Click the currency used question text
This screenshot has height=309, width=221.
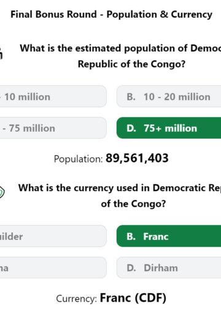point(120,196)
